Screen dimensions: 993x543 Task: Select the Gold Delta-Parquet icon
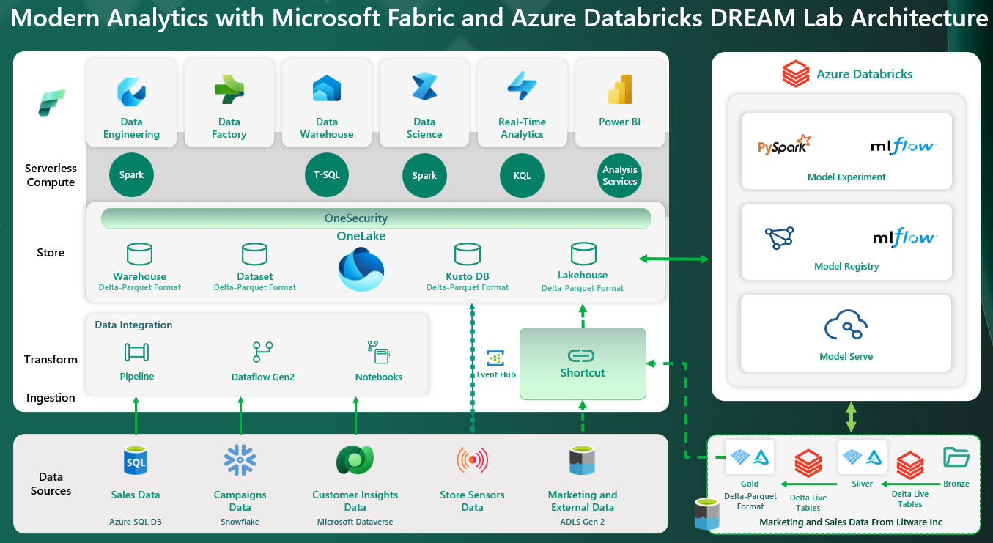click(x=750, y=457)
